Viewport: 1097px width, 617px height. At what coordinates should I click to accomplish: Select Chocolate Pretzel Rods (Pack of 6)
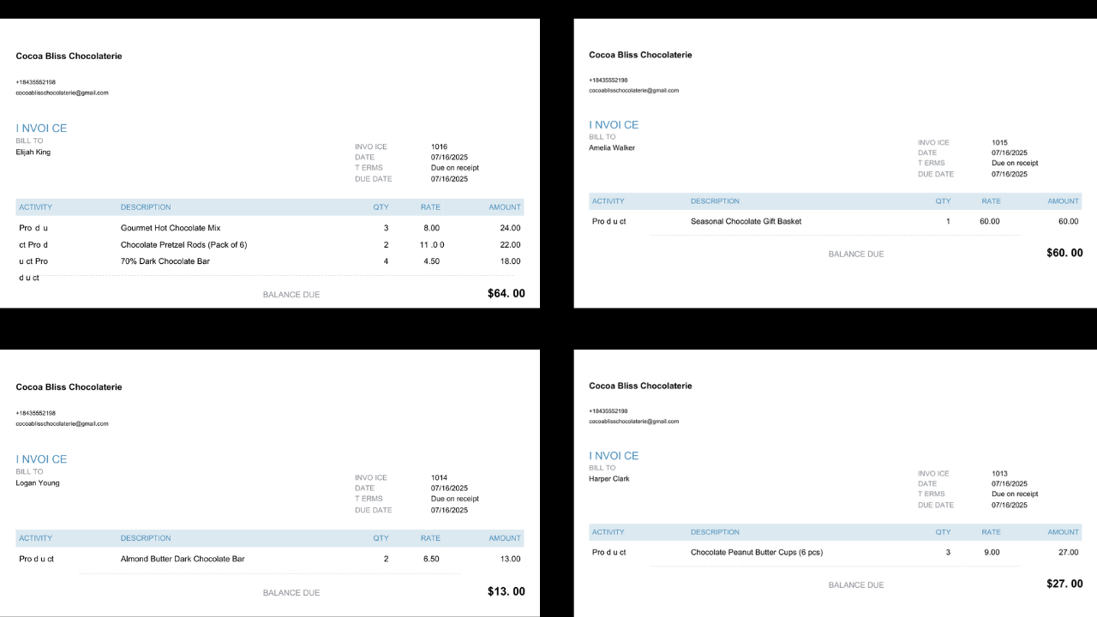(183, 245)
